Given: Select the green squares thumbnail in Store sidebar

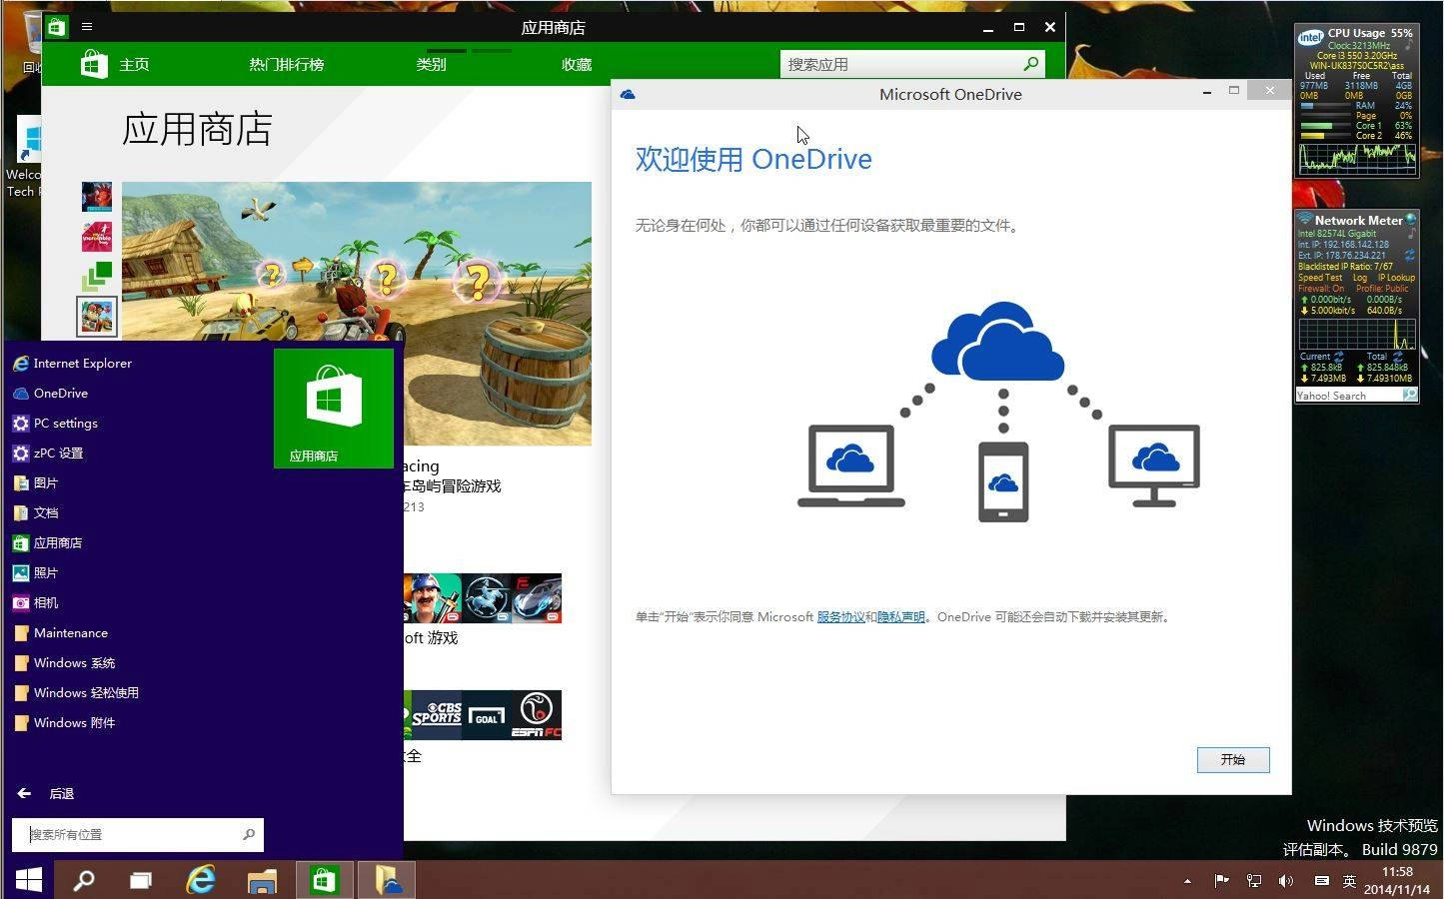Looking at the screenshot, I should click(x=97, y=276).
